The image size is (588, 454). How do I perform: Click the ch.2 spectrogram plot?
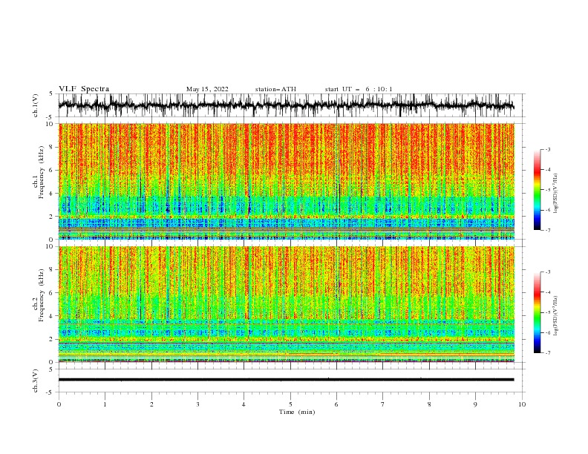[287, 304]
